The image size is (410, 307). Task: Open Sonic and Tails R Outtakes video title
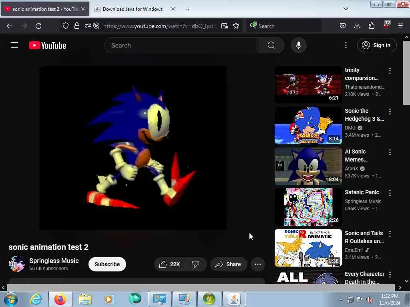click(364, 237)
